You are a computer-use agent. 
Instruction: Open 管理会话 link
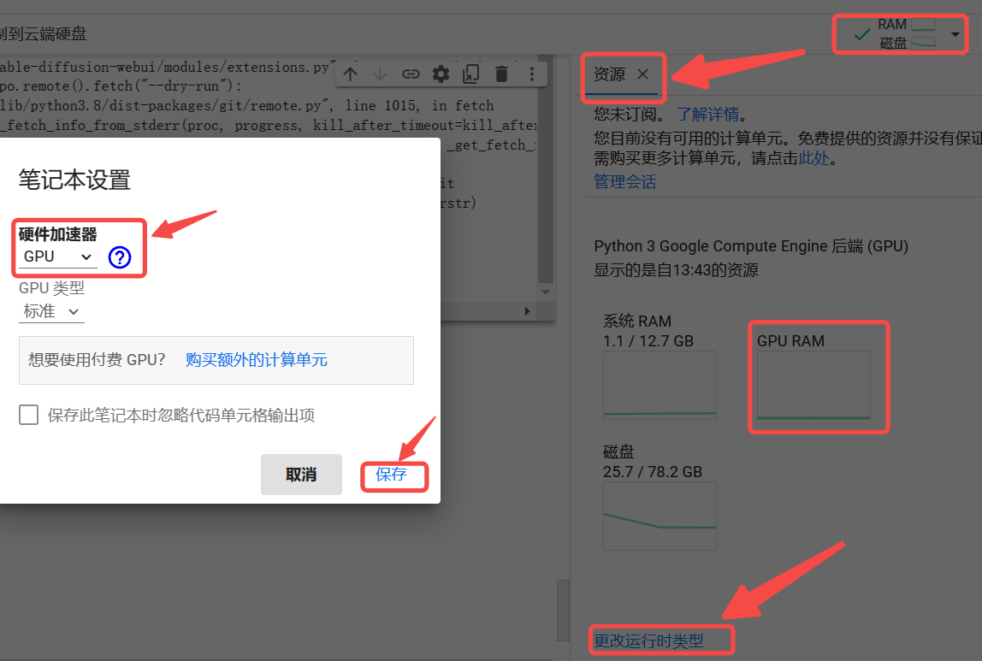[x=624, y=181]
